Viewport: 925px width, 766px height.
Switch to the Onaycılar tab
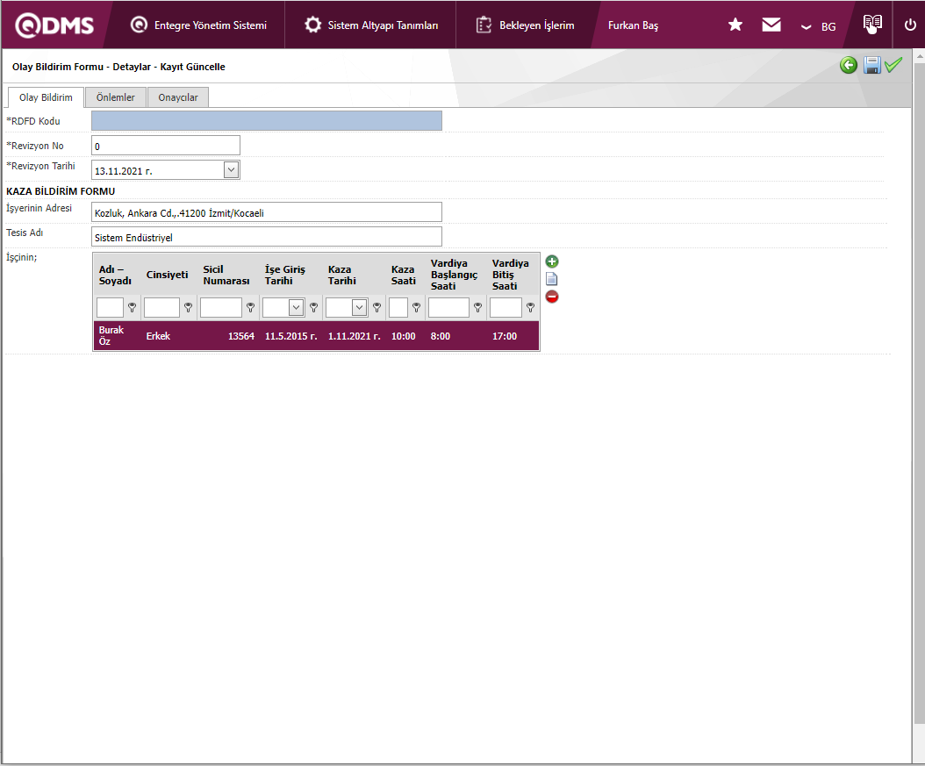pos(177,97)
